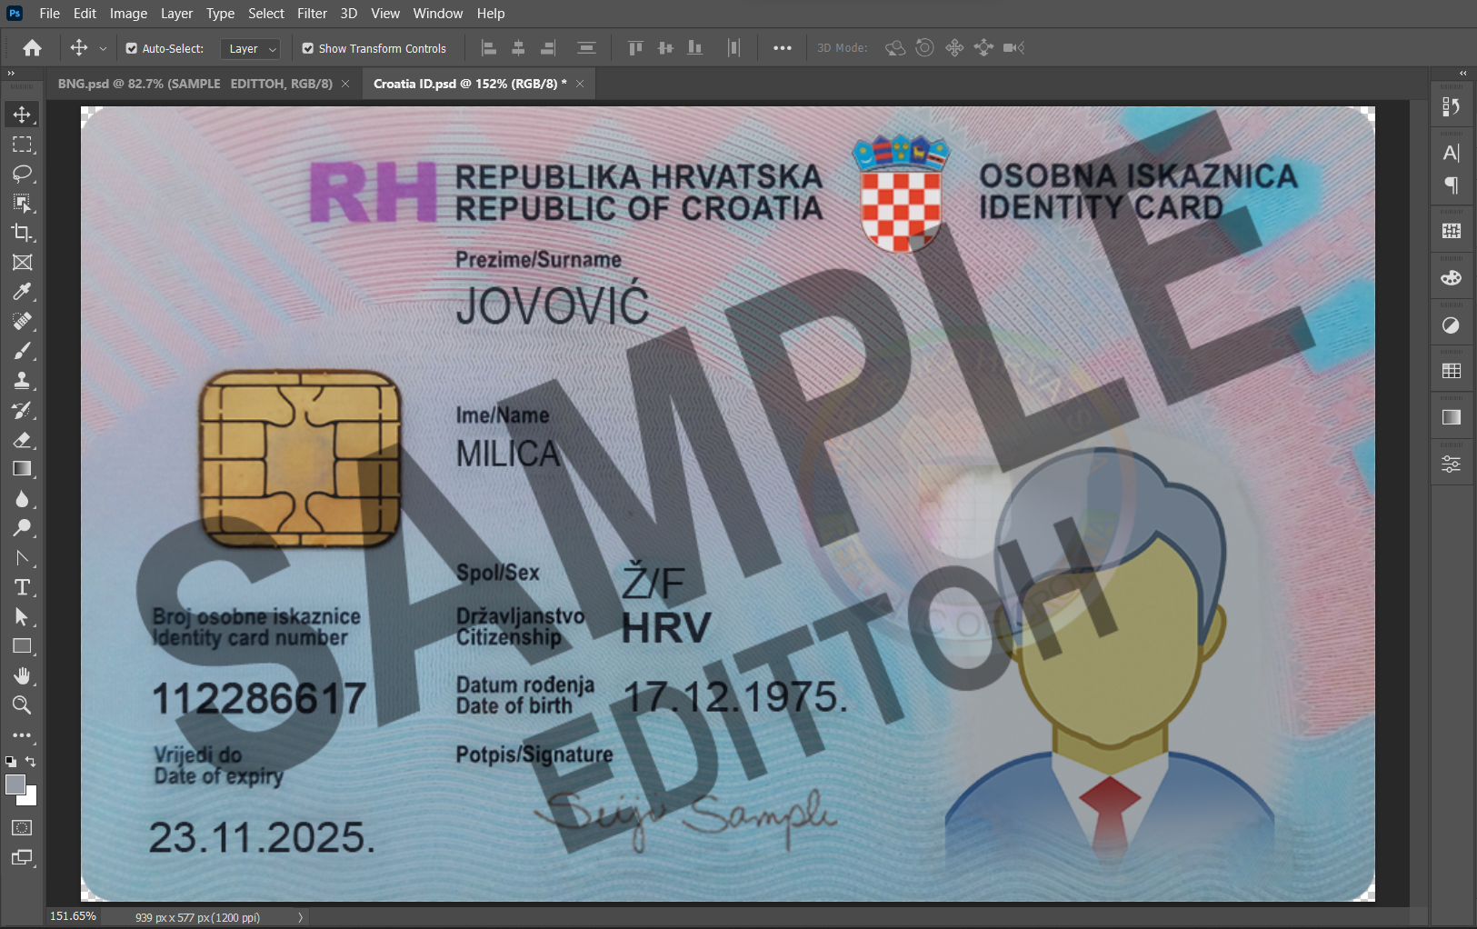
Task: Select the Horizontal Type tool
Action: [x=22, y=587]
